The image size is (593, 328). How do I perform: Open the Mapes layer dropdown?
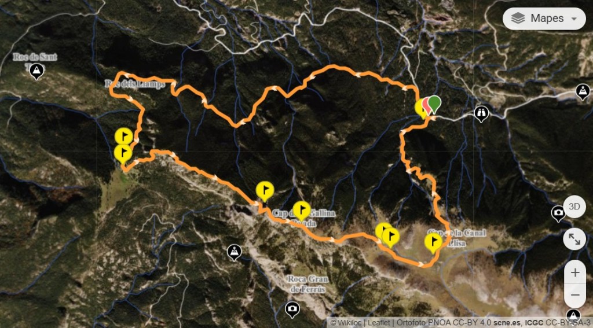pos(544,19)
